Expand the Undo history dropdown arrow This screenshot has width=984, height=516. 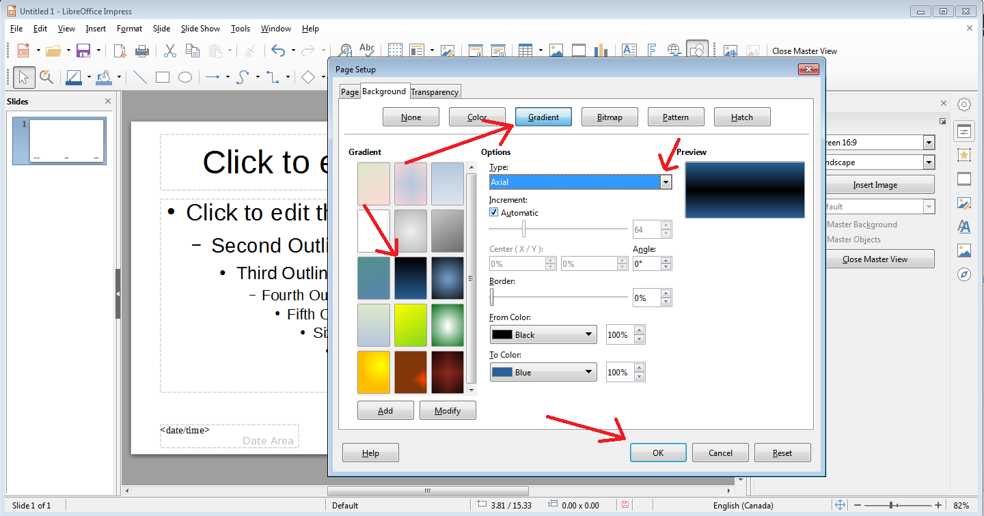coord(293,51)
